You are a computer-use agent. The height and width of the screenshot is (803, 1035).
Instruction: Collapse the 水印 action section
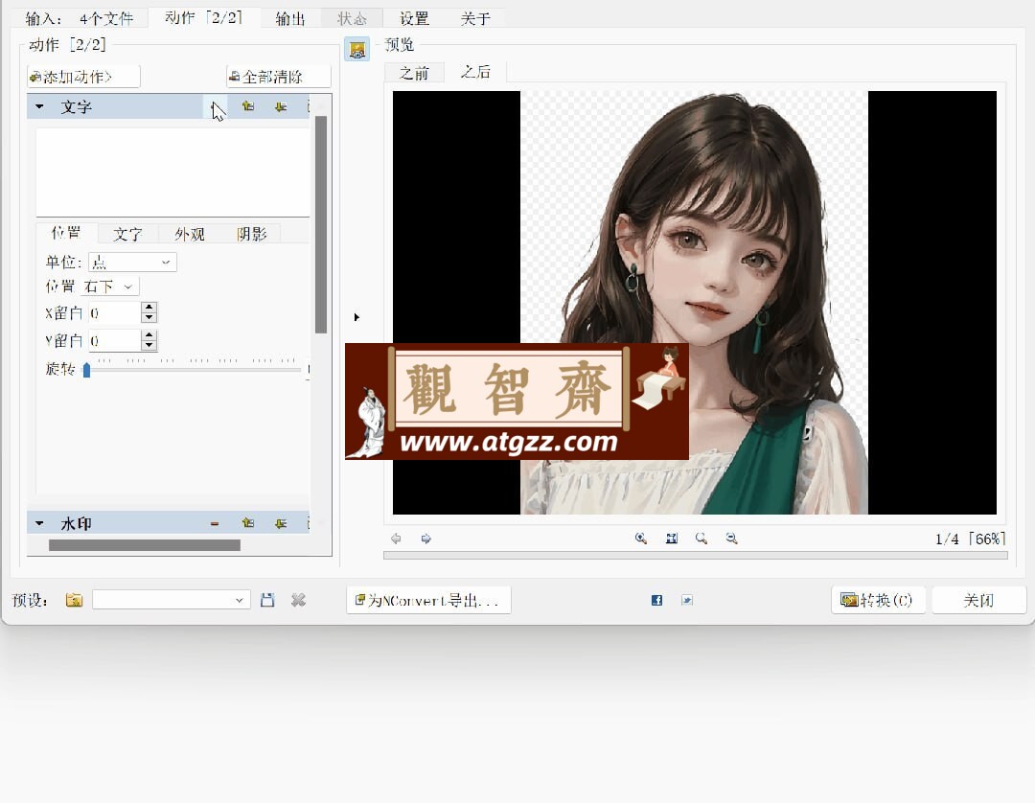(x=39, y=523)
